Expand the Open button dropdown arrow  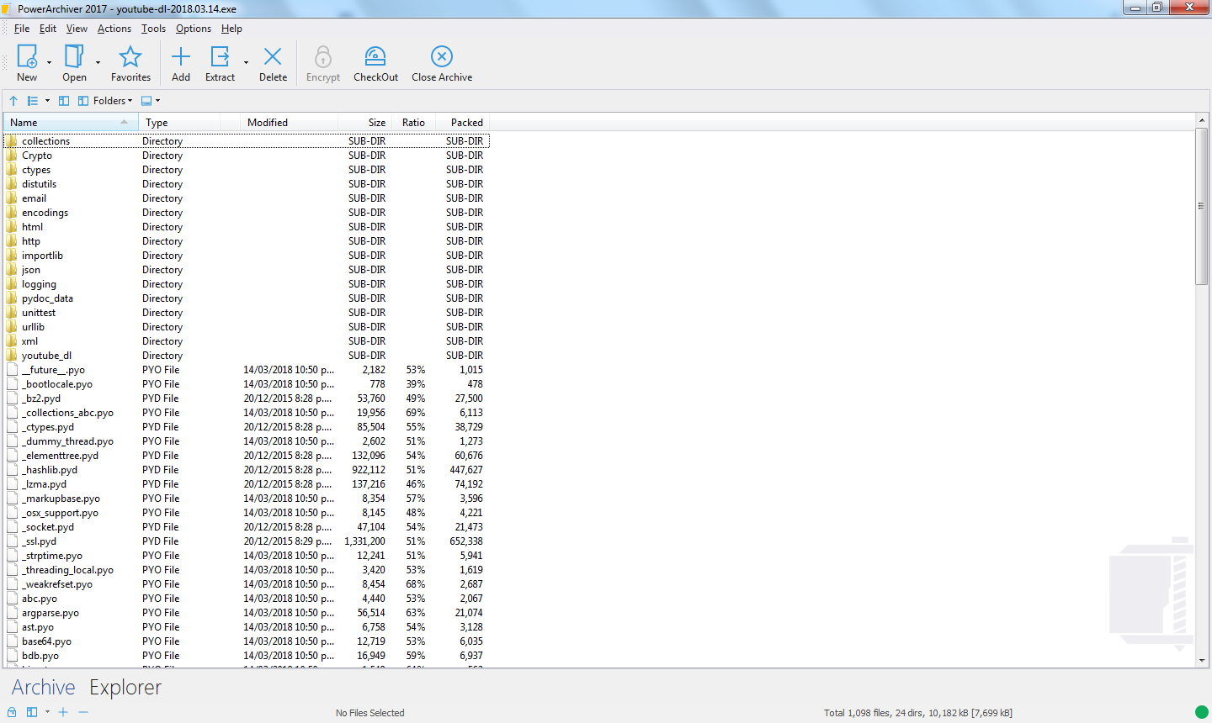click(98, 62)
